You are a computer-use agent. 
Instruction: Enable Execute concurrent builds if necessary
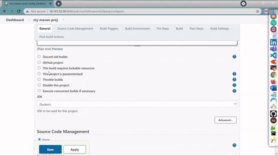coord(39,91)
